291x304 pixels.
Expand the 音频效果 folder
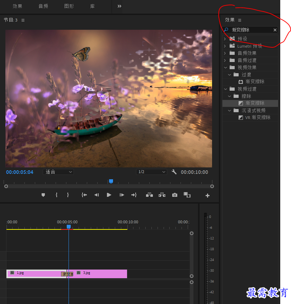point(225,53)
